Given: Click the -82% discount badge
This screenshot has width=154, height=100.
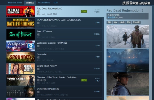Looking at the screenshot, I should (84, 80).
